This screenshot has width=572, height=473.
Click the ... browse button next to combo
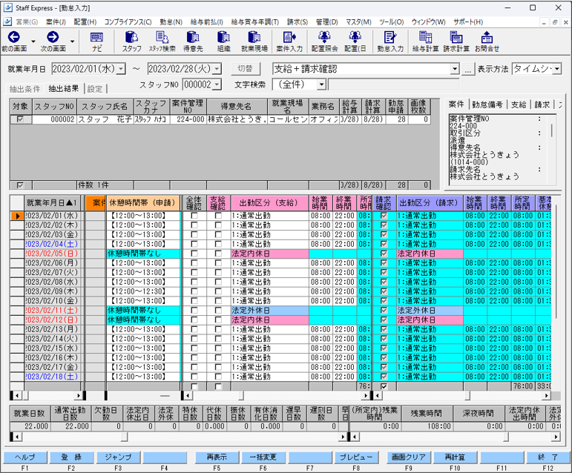(x=468, y=69)
